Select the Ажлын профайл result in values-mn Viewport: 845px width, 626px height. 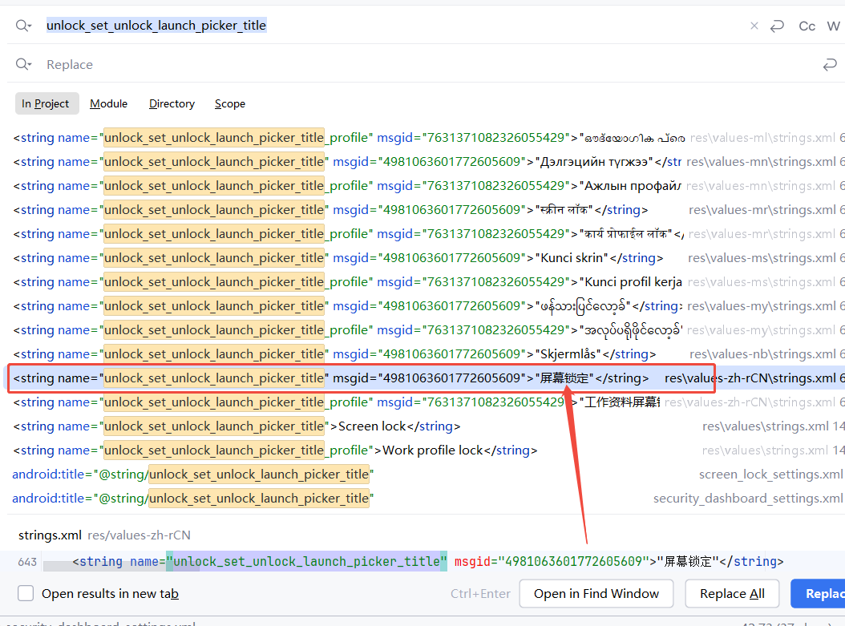426,186
